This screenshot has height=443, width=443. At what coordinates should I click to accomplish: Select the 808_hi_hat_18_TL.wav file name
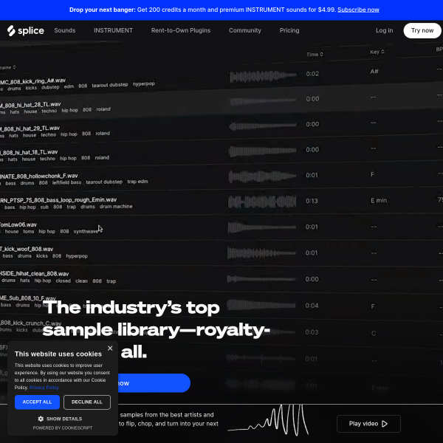(x=29, y=152)
